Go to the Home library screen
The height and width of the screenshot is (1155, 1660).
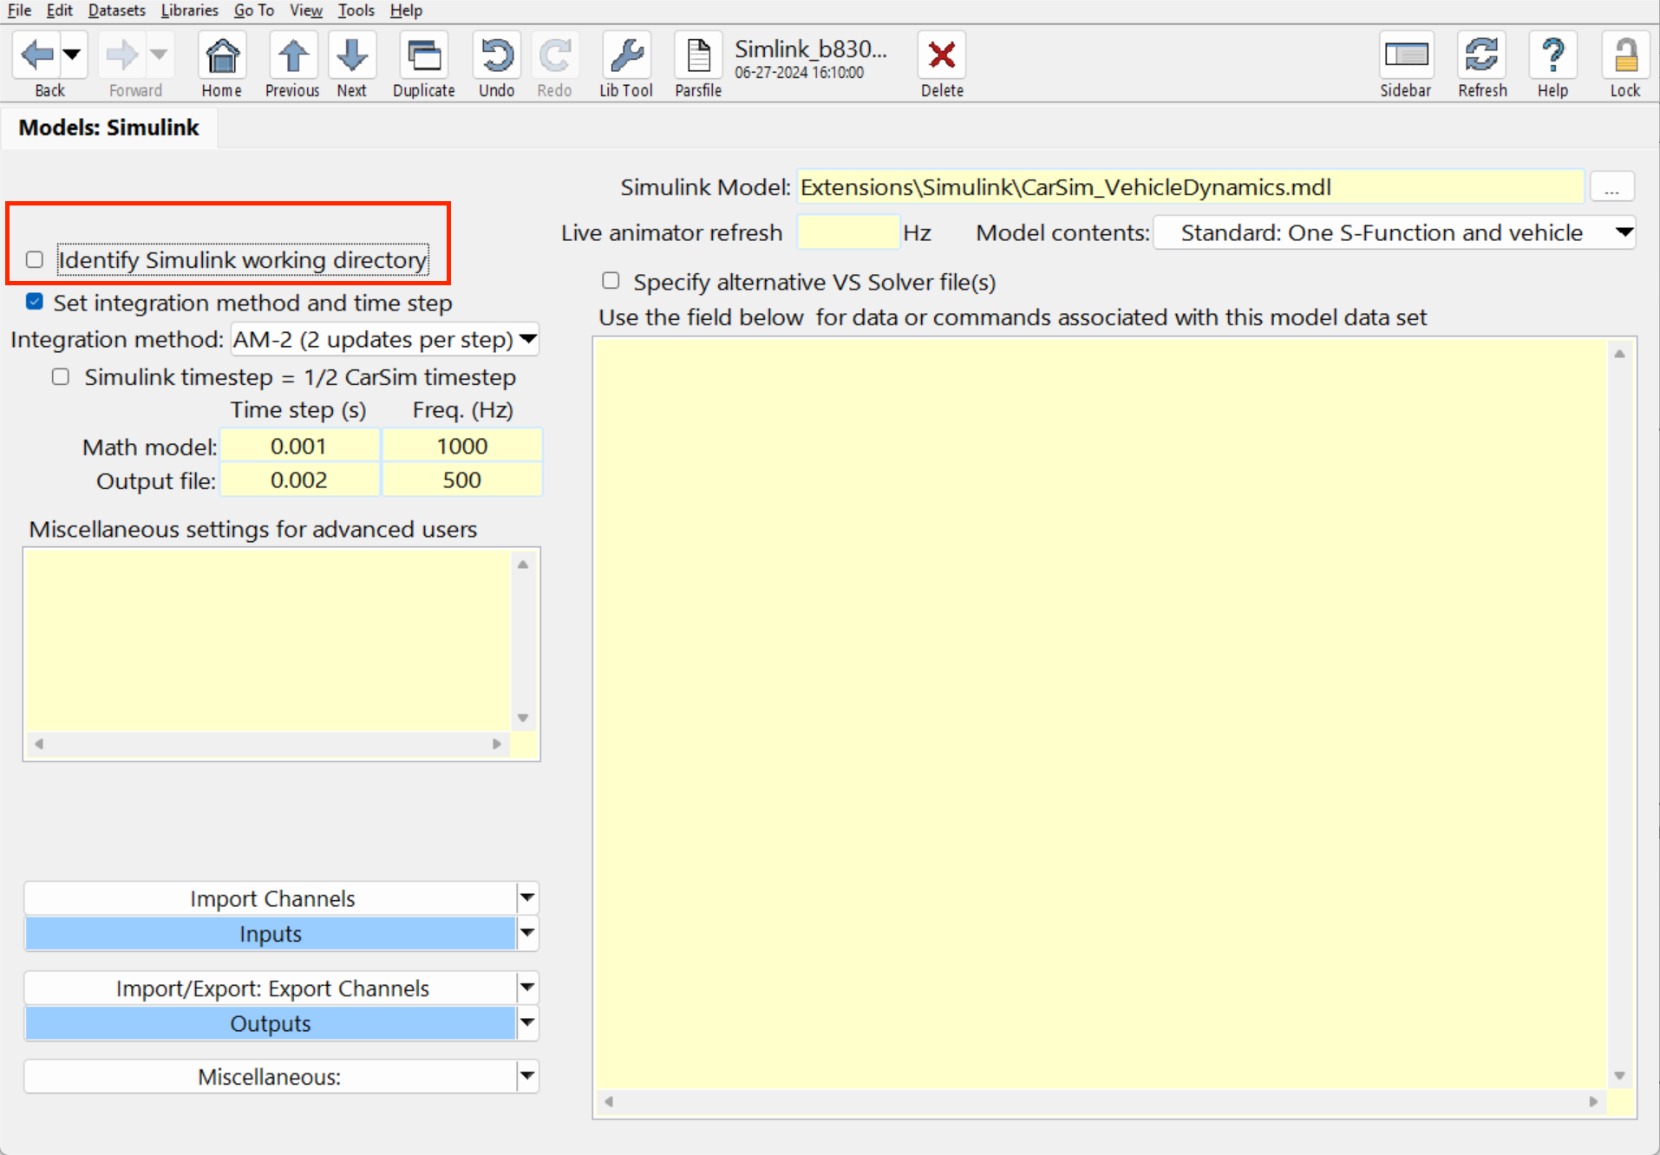222,55
